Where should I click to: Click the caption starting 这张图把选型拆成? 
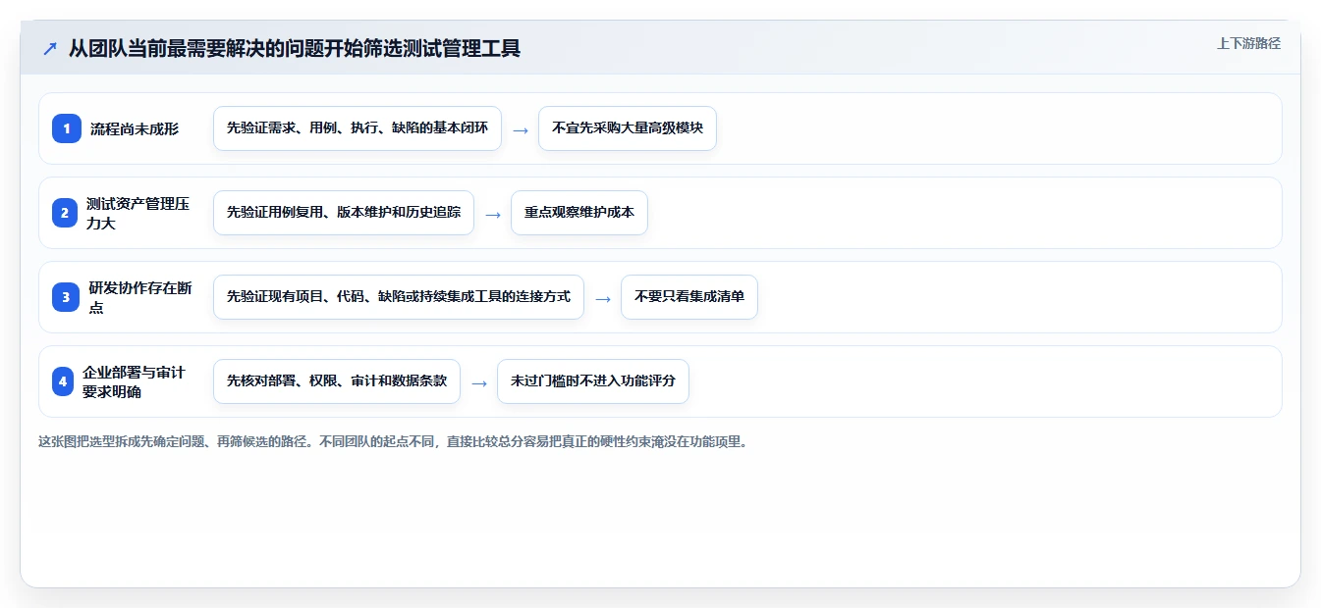pos(393,441)
